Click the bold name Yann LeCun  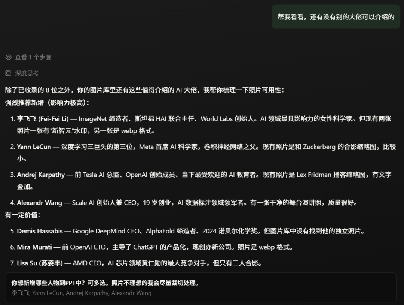pos(34,147)
